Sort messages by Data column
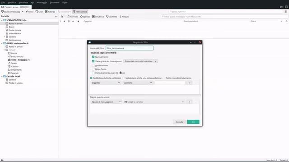Viewport: 289px width, 162px height. tap(253, 21)
